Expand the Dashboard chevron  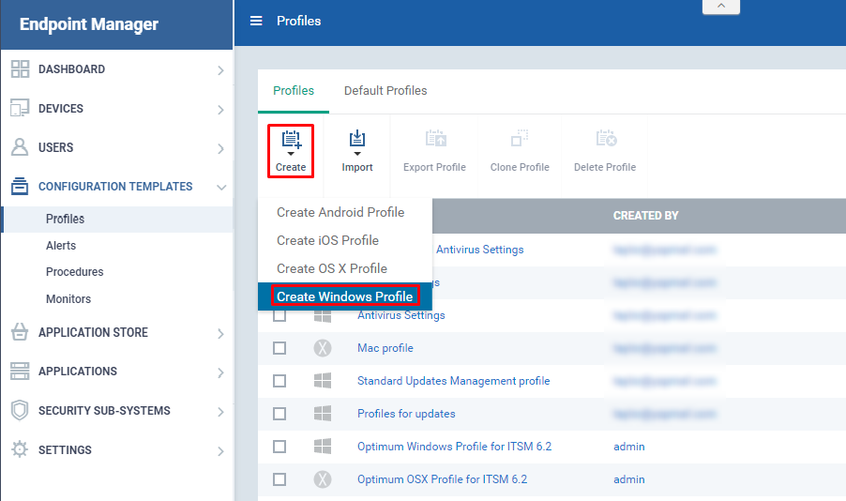[x=220, y=70]
